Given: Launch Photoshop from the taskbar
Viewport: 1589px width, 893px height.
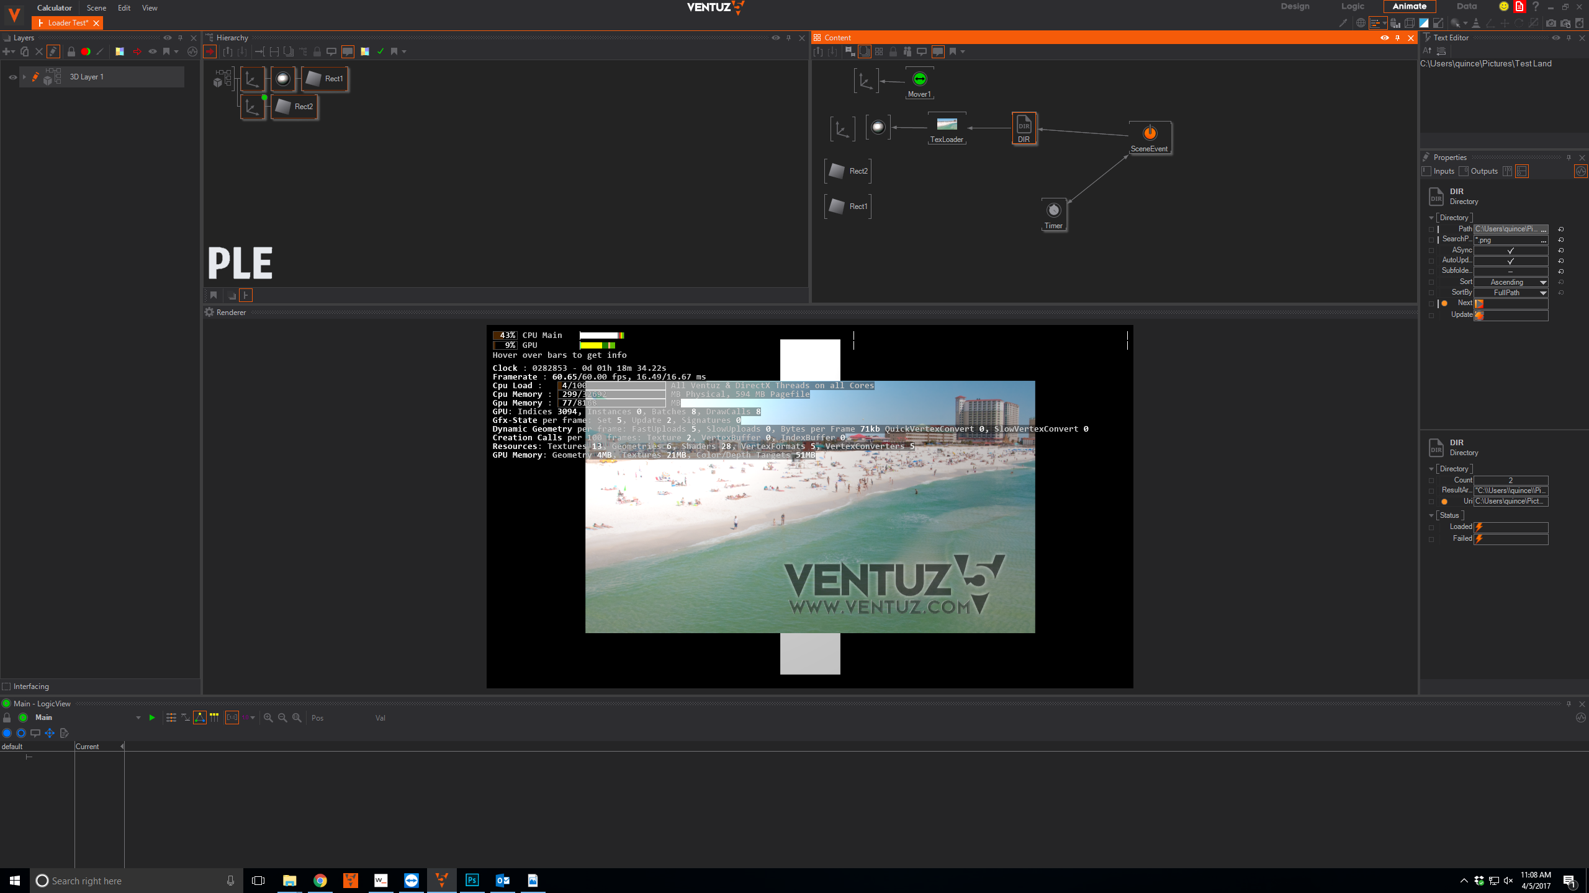Looking at the screenshot, I should pos(472,880).
